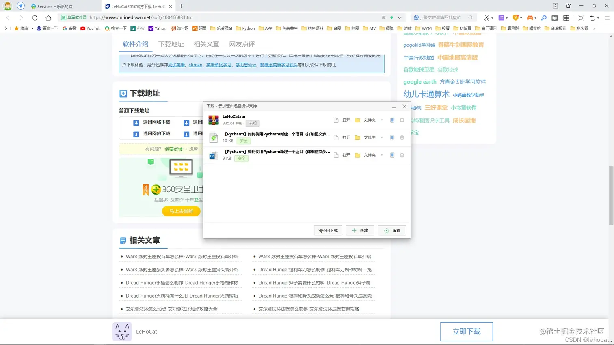Reopen closed tabs with the undo arrow
The height and width of the screenshot is (345, 614).
(x=593, y=17)
